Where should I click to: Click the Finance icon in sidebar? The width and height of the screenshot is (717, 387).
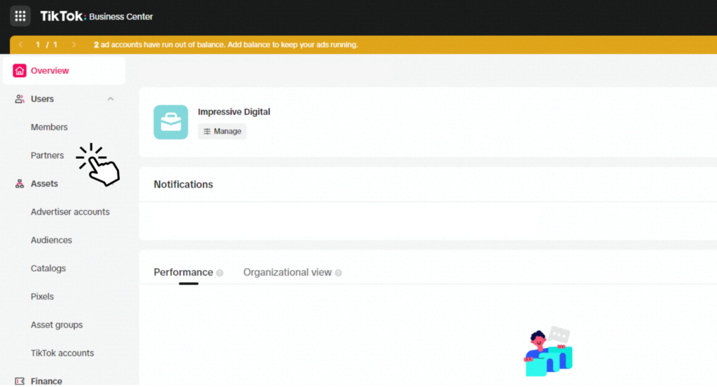pos(20,381)
